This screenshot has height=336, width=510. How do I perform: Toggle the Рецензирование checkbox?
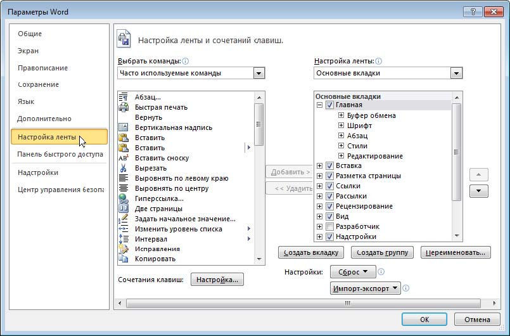pos(329,206)
